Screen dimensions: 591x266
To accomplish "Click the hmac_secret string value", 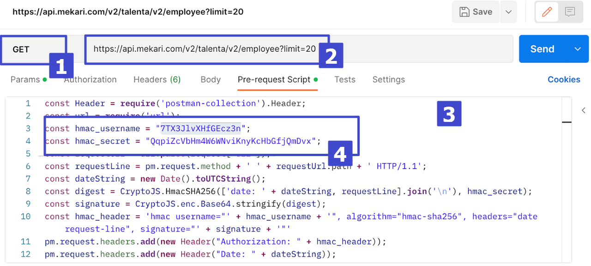I will 231,141.
